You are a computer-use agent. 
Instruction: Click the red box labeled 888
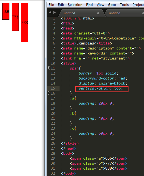(25, 23)
